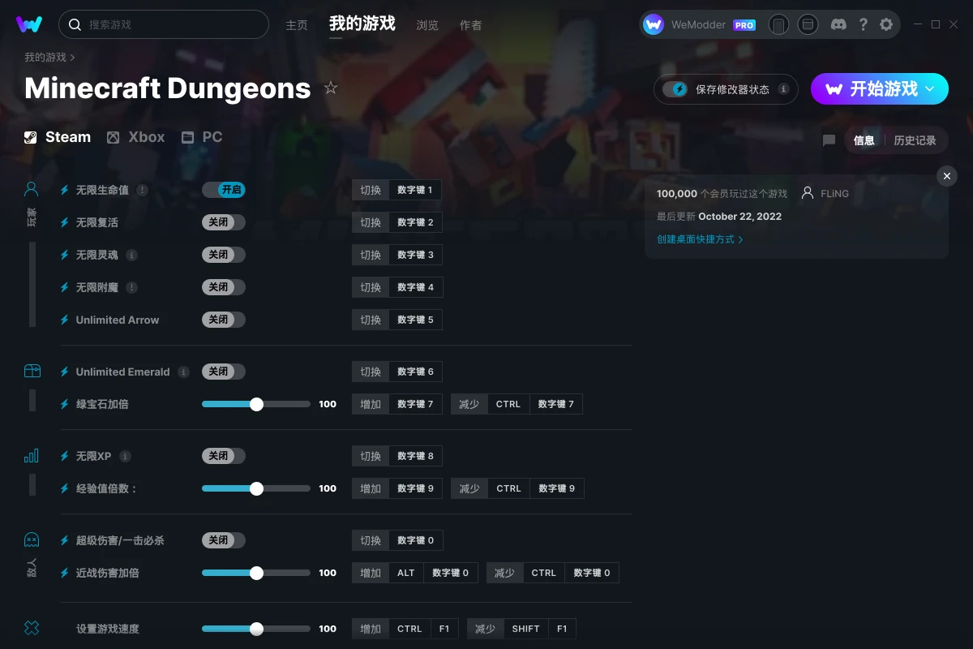
Task: Enable the 无限复活 toggle
Action: [224, 222]
